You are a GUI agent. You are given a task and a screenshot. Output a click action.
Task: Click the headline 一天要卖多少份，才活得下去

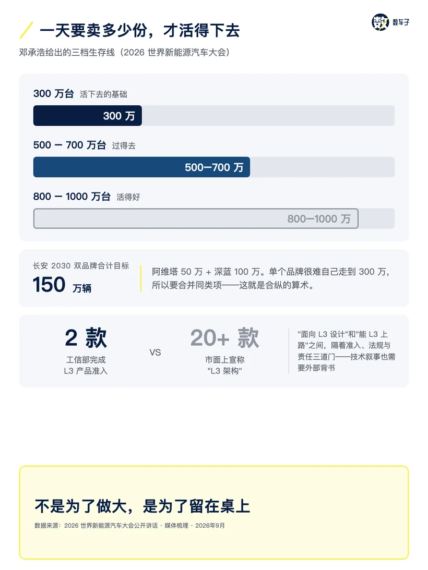pyautogui.click(x=140, y=31)
